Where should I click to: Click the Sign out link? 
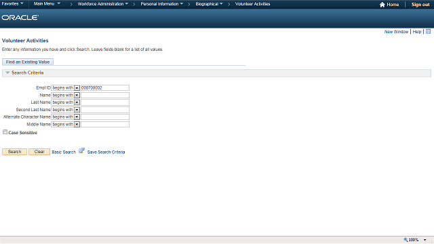pos(420,5)
